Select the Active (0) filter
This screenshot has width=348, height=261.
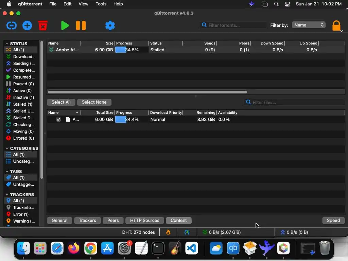tap(21, 90)
